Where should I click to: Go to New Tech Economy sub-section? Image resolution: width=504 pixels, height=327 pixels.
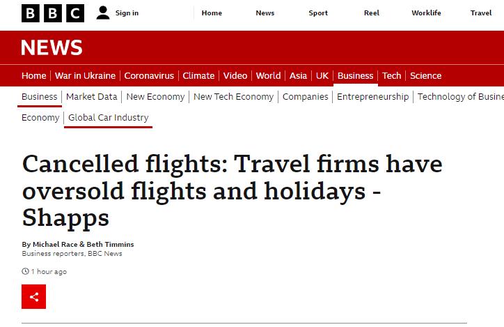[233, 97]
